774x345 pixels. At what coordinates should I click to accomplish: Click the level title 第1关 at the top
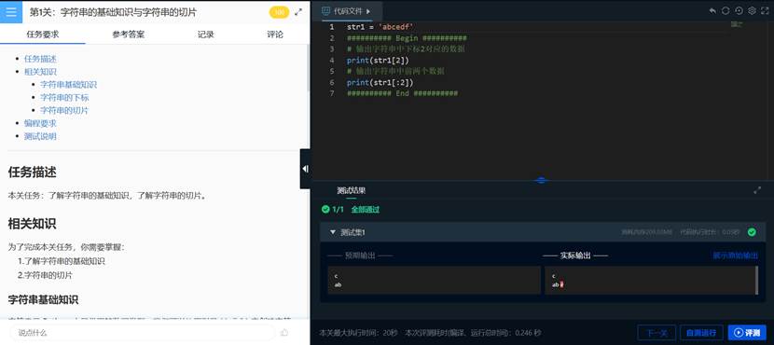(113, 12)
